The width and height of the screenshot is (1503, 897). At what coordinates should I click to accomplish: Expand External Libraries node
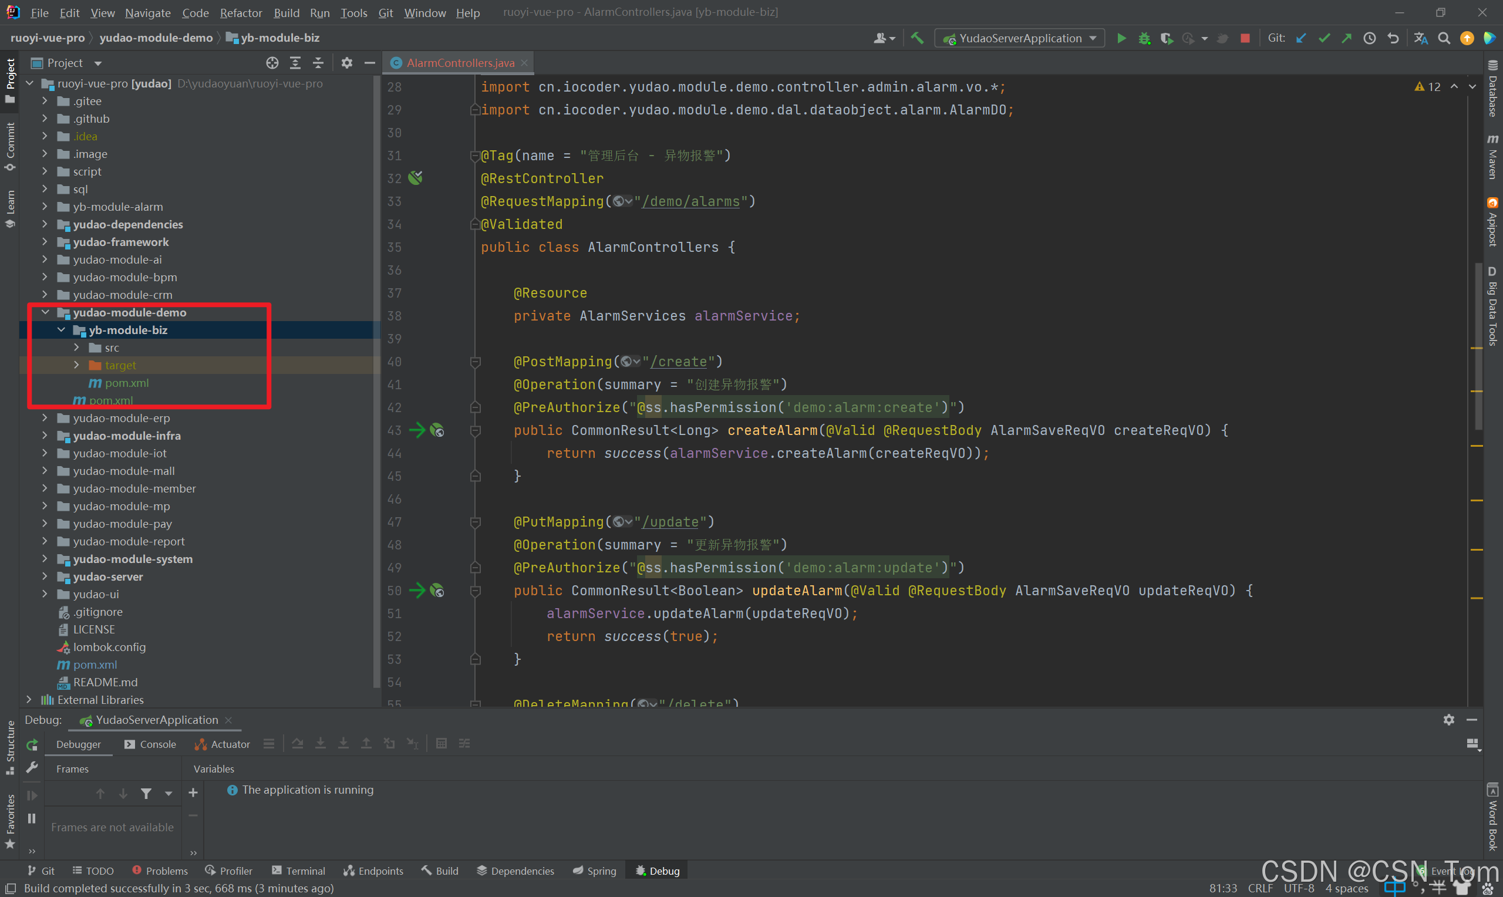(x=29, y=700)
